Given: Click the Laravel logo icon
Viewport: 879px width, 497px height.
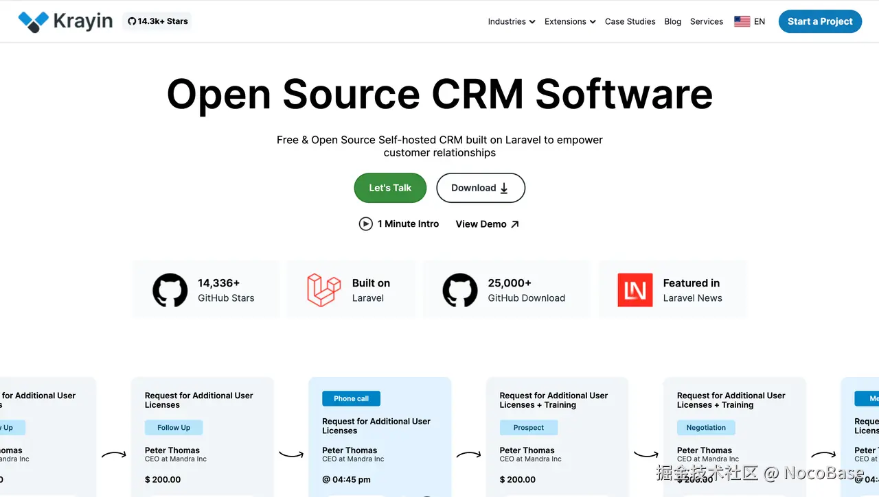Looking at the screenshot, I should pos(324,290).
